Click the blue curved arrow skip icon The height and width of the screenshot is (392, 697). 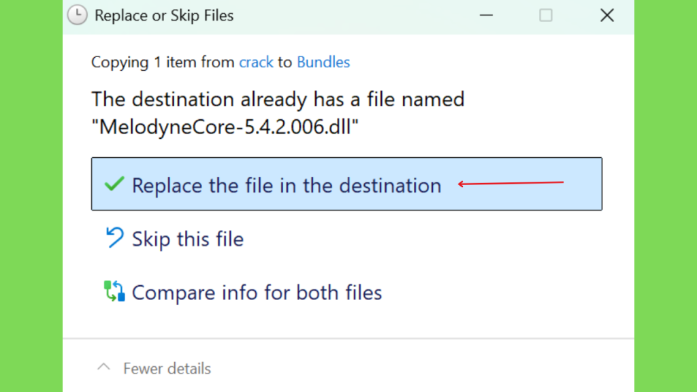pos(114,238)
